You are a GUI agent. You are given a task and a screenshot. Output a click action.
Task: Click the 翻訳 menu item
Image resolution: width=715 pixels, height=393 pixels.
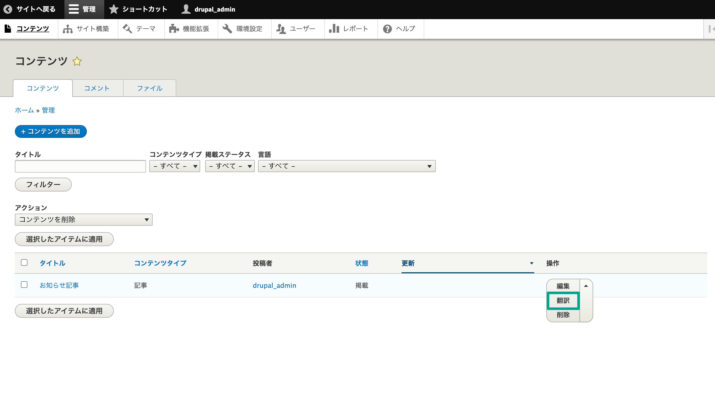pyautogui.click(x=563, y=300)
